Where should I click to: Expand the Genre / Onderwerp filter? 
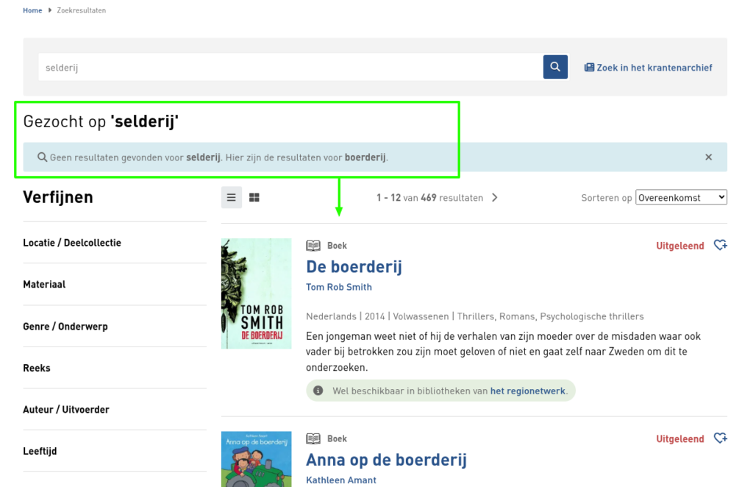click(65, 327)
